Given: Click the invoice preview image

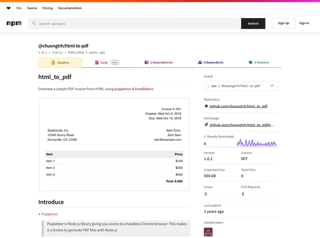Looking at the screenshot, I should pos(114,145).
